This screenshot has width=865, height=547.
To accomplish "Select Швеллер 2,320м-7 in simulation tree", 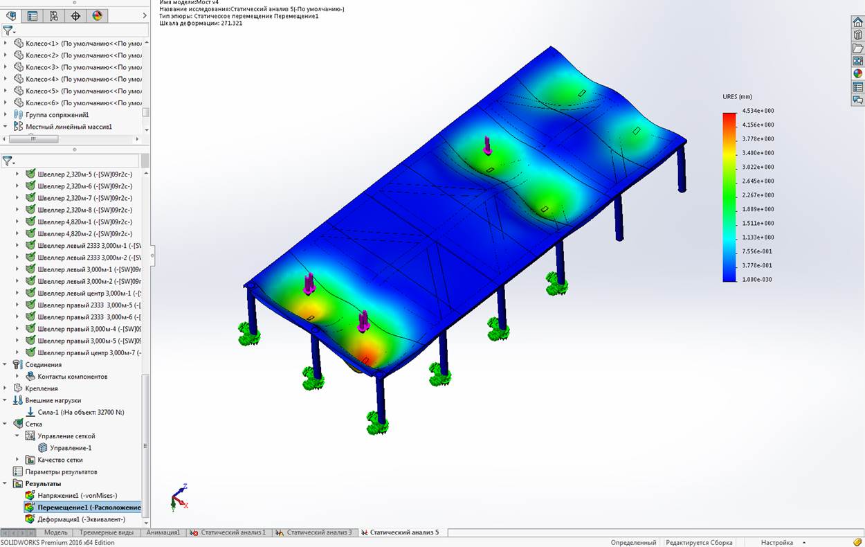I will pyautogui.click(x=84, y=197).
